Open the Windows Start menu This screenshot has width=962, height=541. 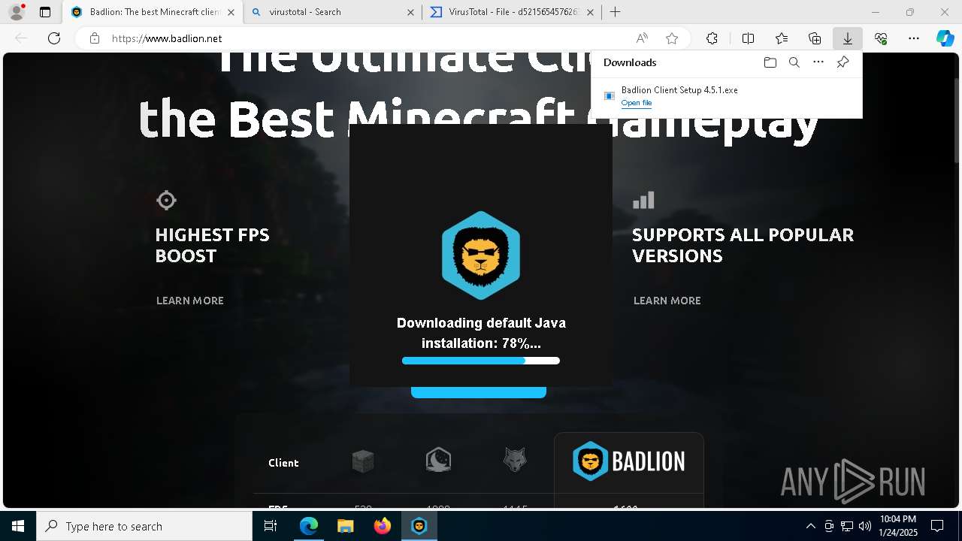[x=18, y=526]
